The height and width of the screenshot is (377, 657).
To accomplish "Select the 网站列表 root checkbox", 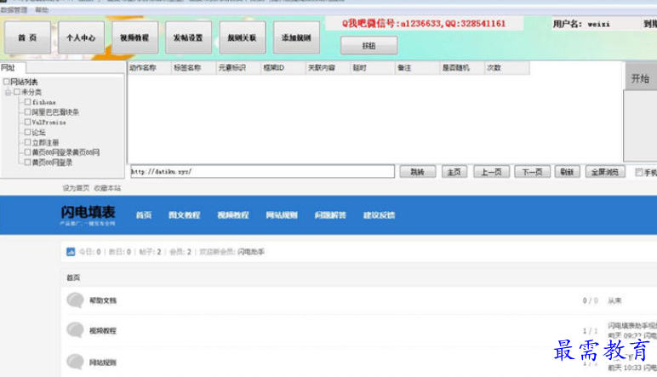I will click(x=6, y=82).
